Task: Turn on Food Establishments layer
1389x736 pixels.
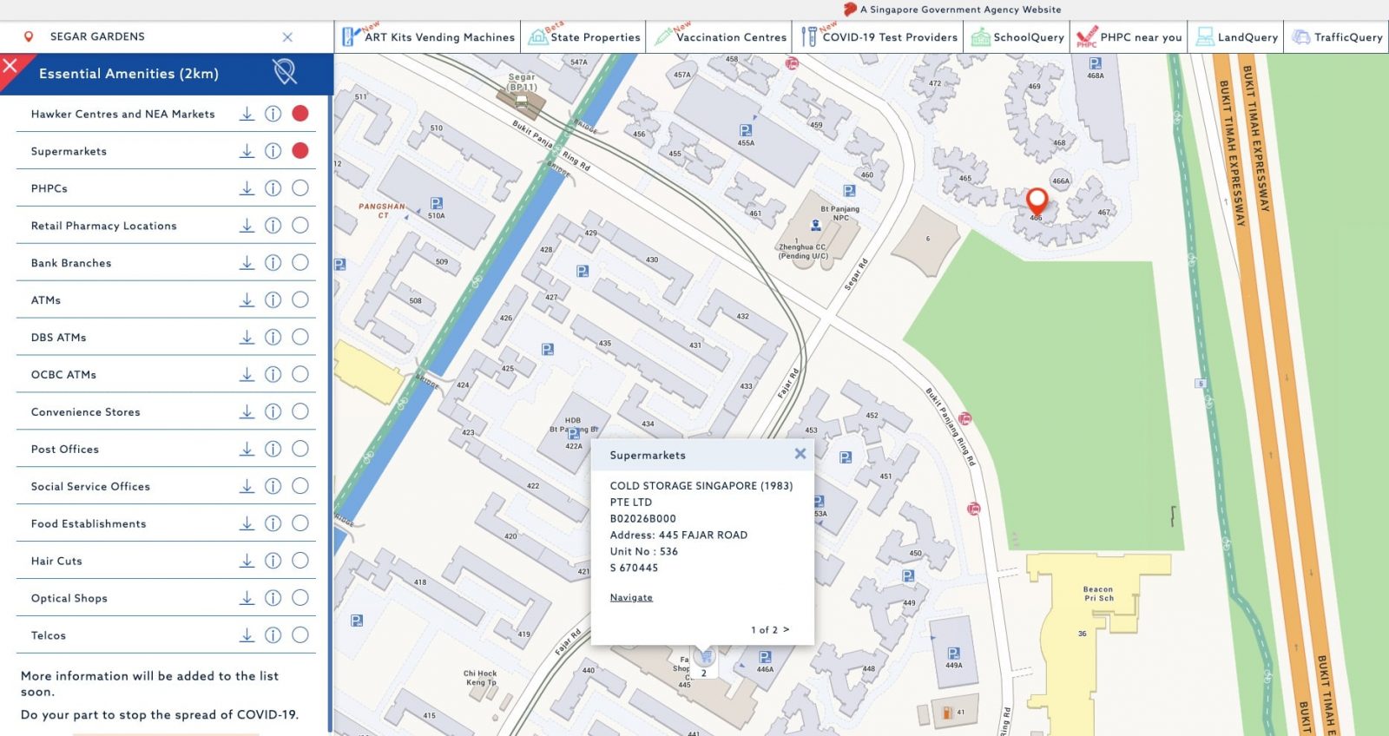Action: point(300,524)
